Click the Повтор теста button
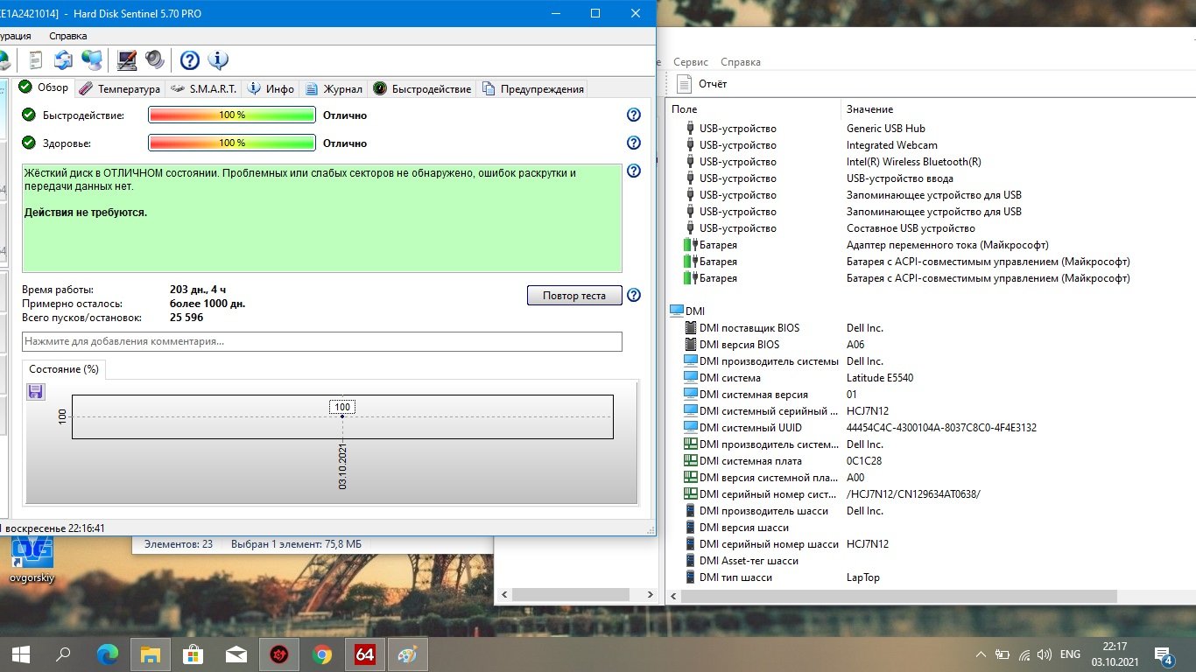 [574, 295]
